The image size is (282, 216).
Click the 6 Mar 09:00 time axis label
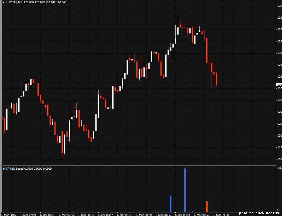[x=221, y=214]
